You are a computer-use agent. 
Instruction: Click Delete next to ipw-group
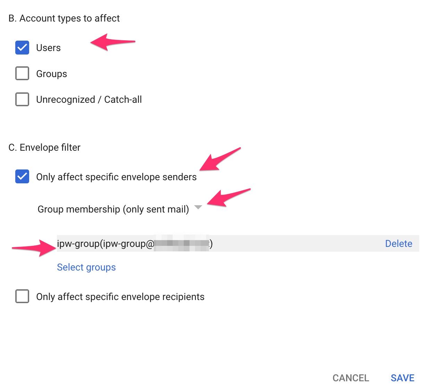pos(398,243)
